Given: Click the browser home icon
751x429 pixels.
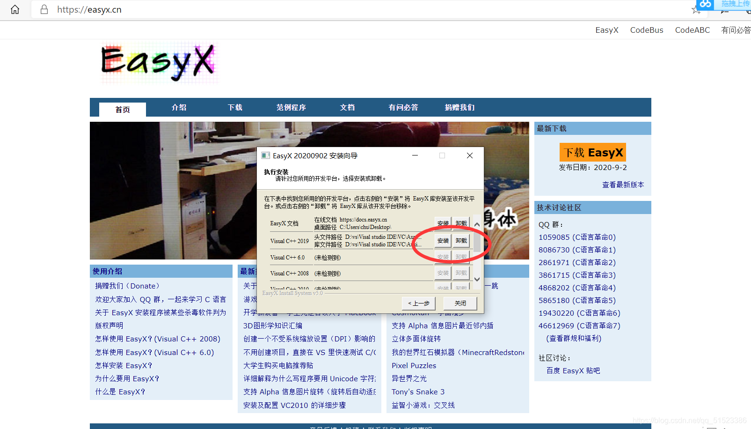Looking at the screenshot, I should (15, 9).
